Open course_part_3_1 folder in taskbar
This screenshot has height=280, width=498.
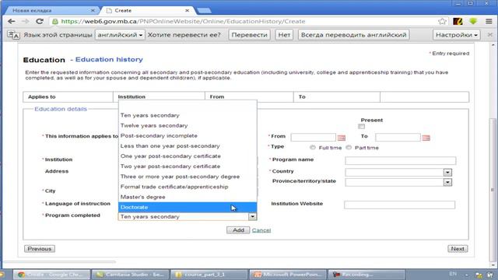point(209,275)
